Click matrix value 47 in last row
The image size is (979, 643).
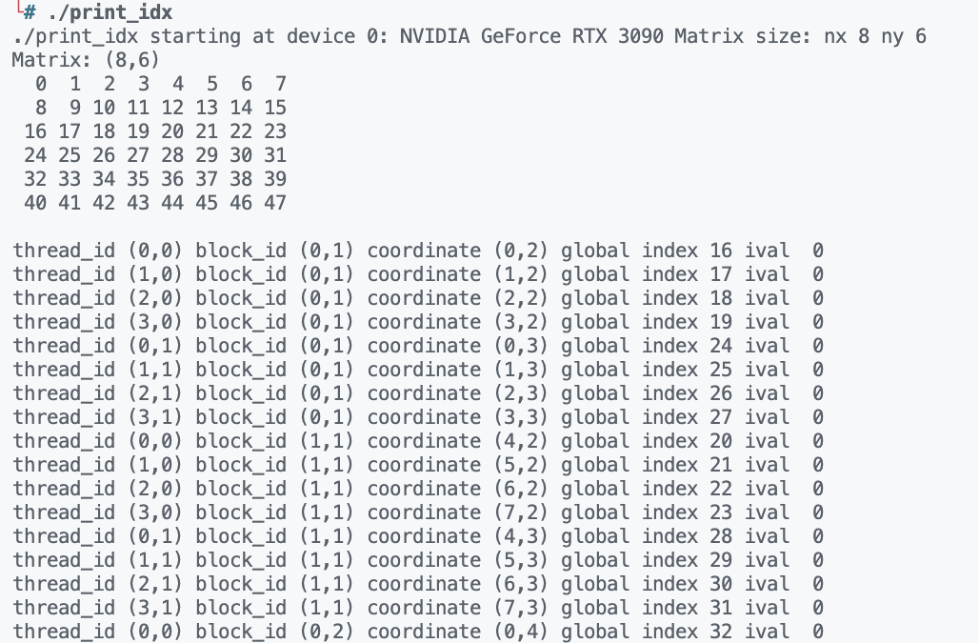[x=274, y=203]
